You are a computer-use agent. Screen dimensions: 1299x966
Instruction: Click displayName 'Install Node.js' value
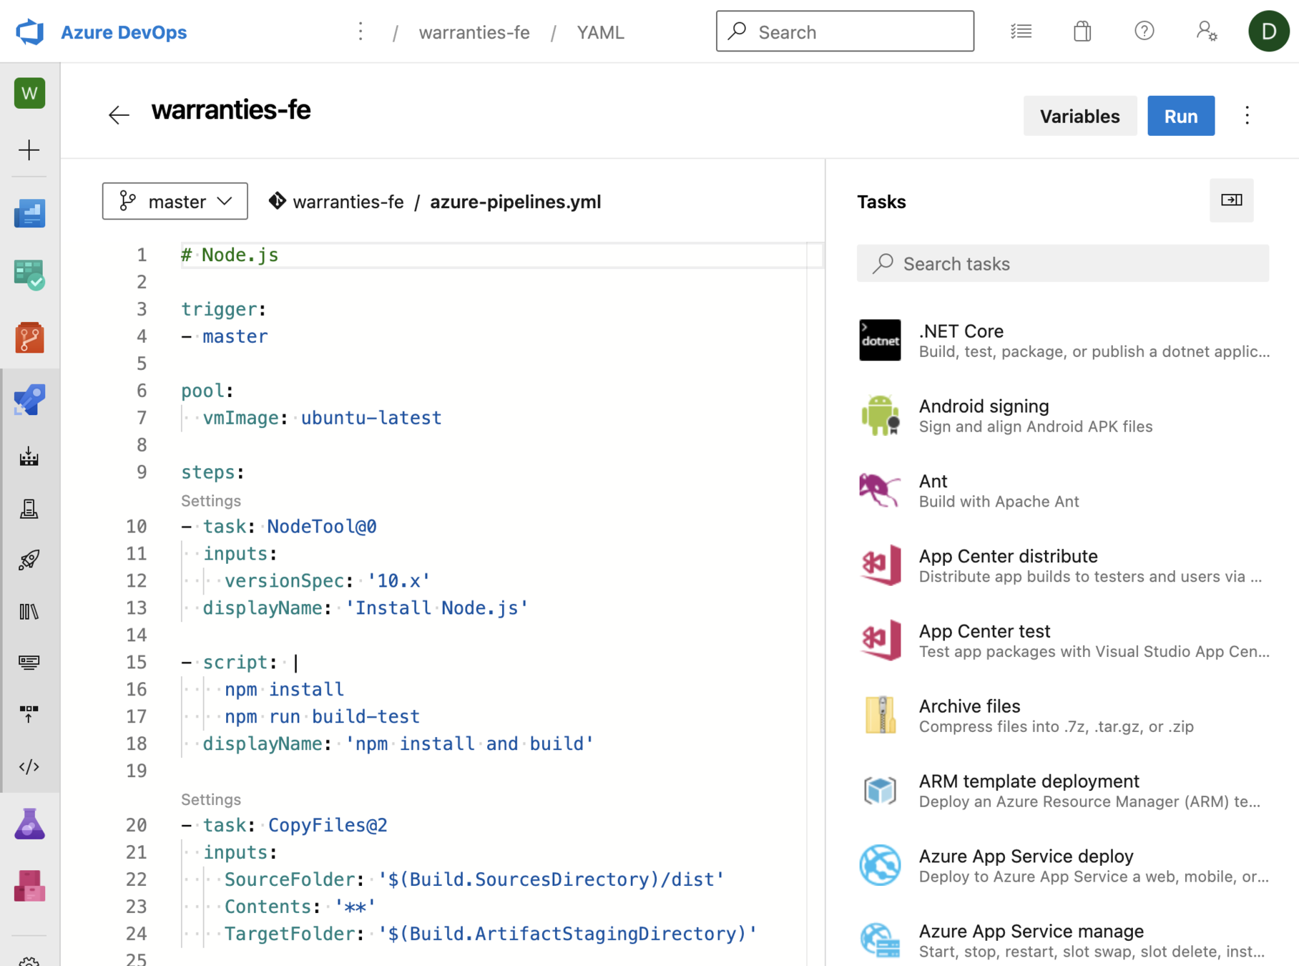coord(436,608)
